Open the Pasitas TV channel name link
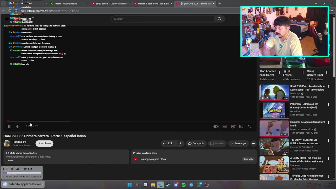336x189 pixels. pyautogui.click(x=19, y=142)
